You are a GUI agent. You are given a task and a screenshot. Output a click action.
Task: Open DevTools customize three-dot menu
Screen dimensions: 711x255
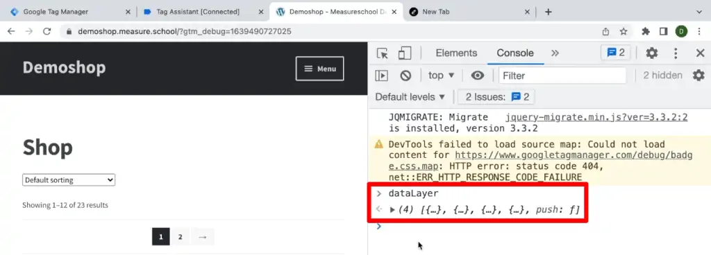click(x=676, y=53)
